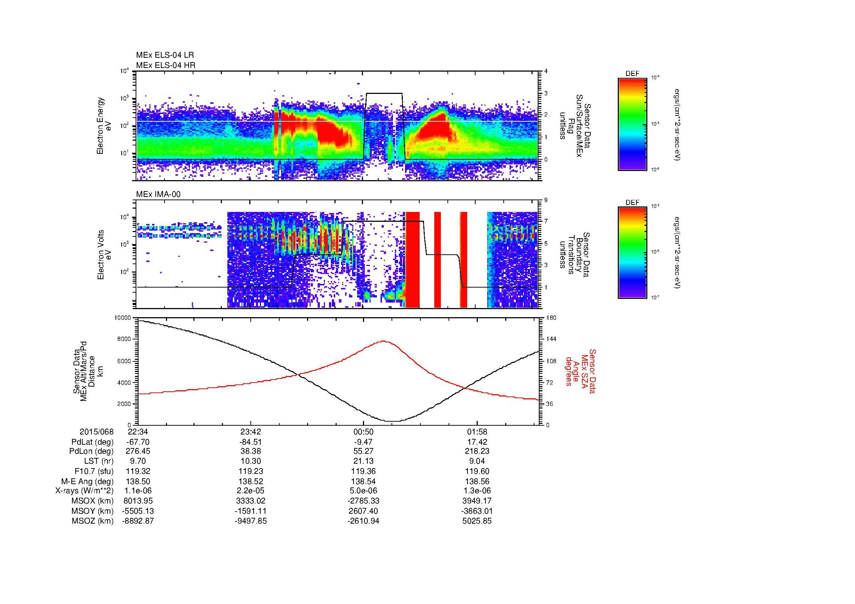
Task: Click the red SZA curve peak
Action: click(384, 341)
